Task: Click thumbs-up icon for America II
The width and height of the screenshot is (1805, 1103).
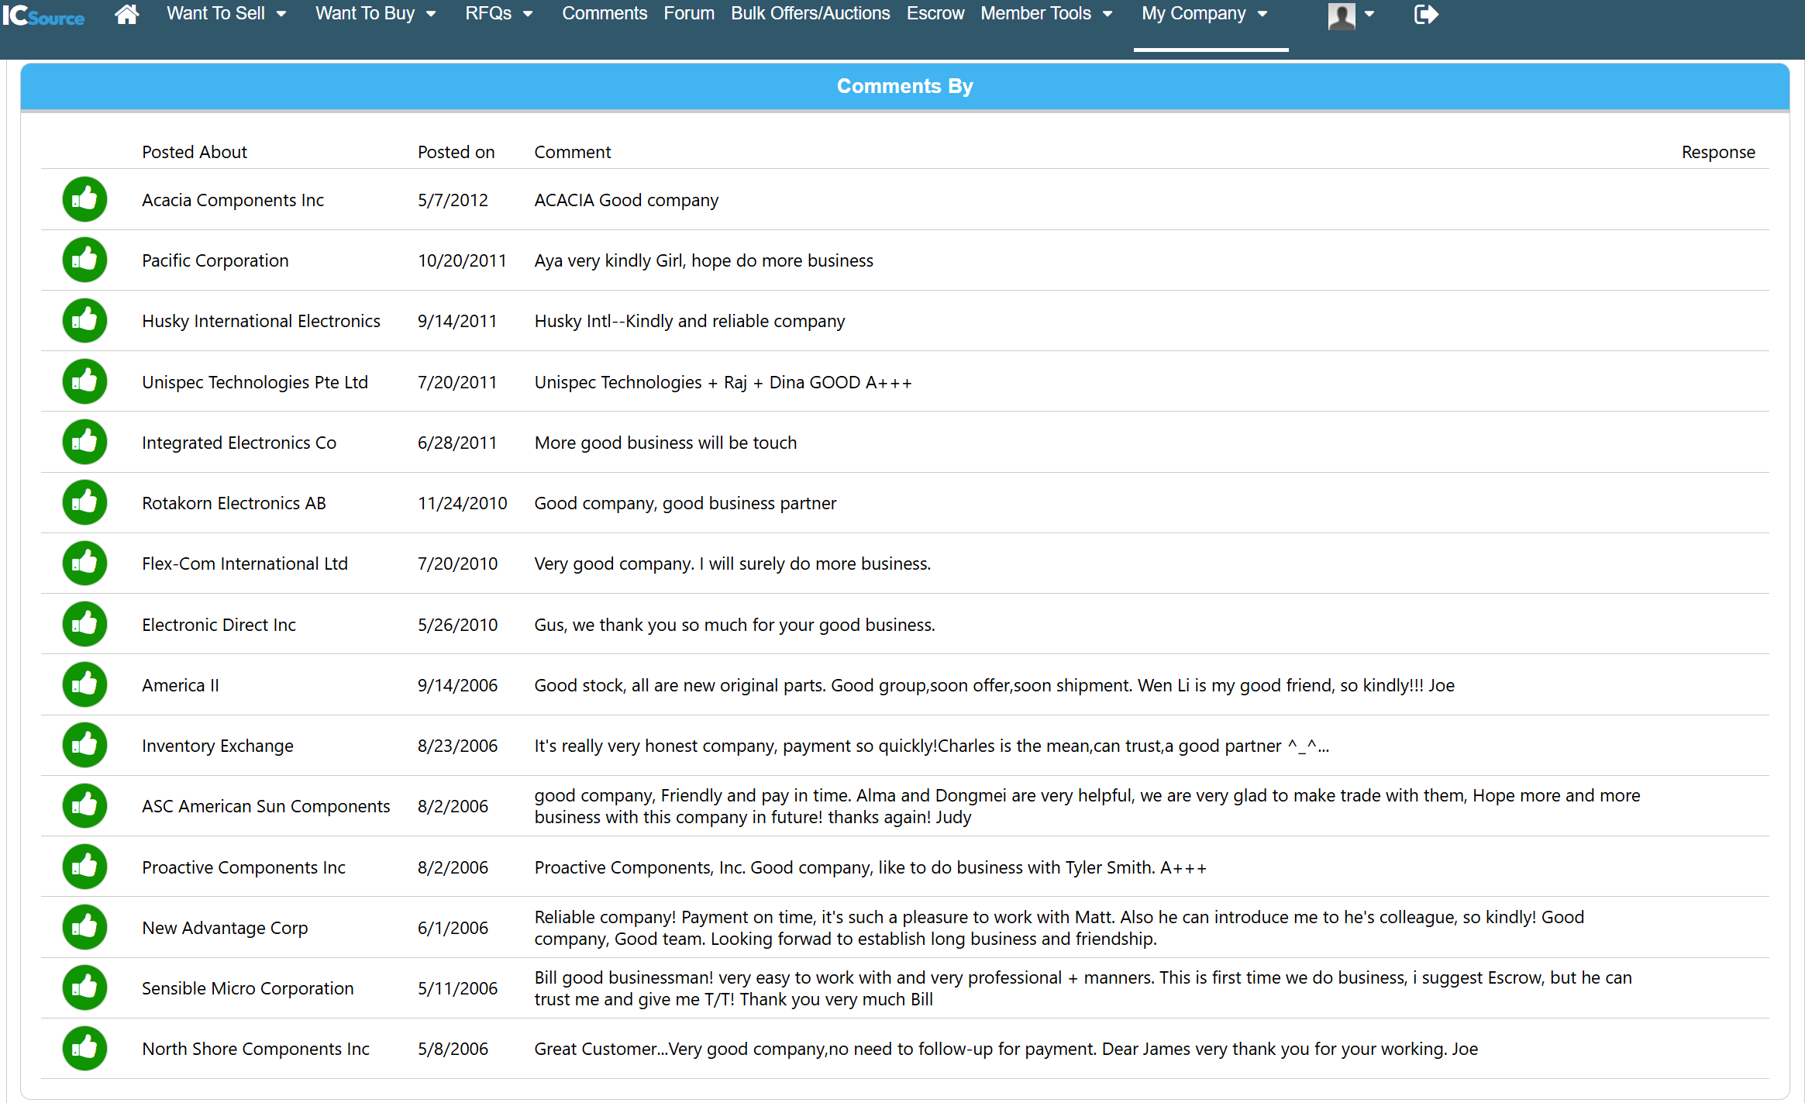Action: (84, 684)
